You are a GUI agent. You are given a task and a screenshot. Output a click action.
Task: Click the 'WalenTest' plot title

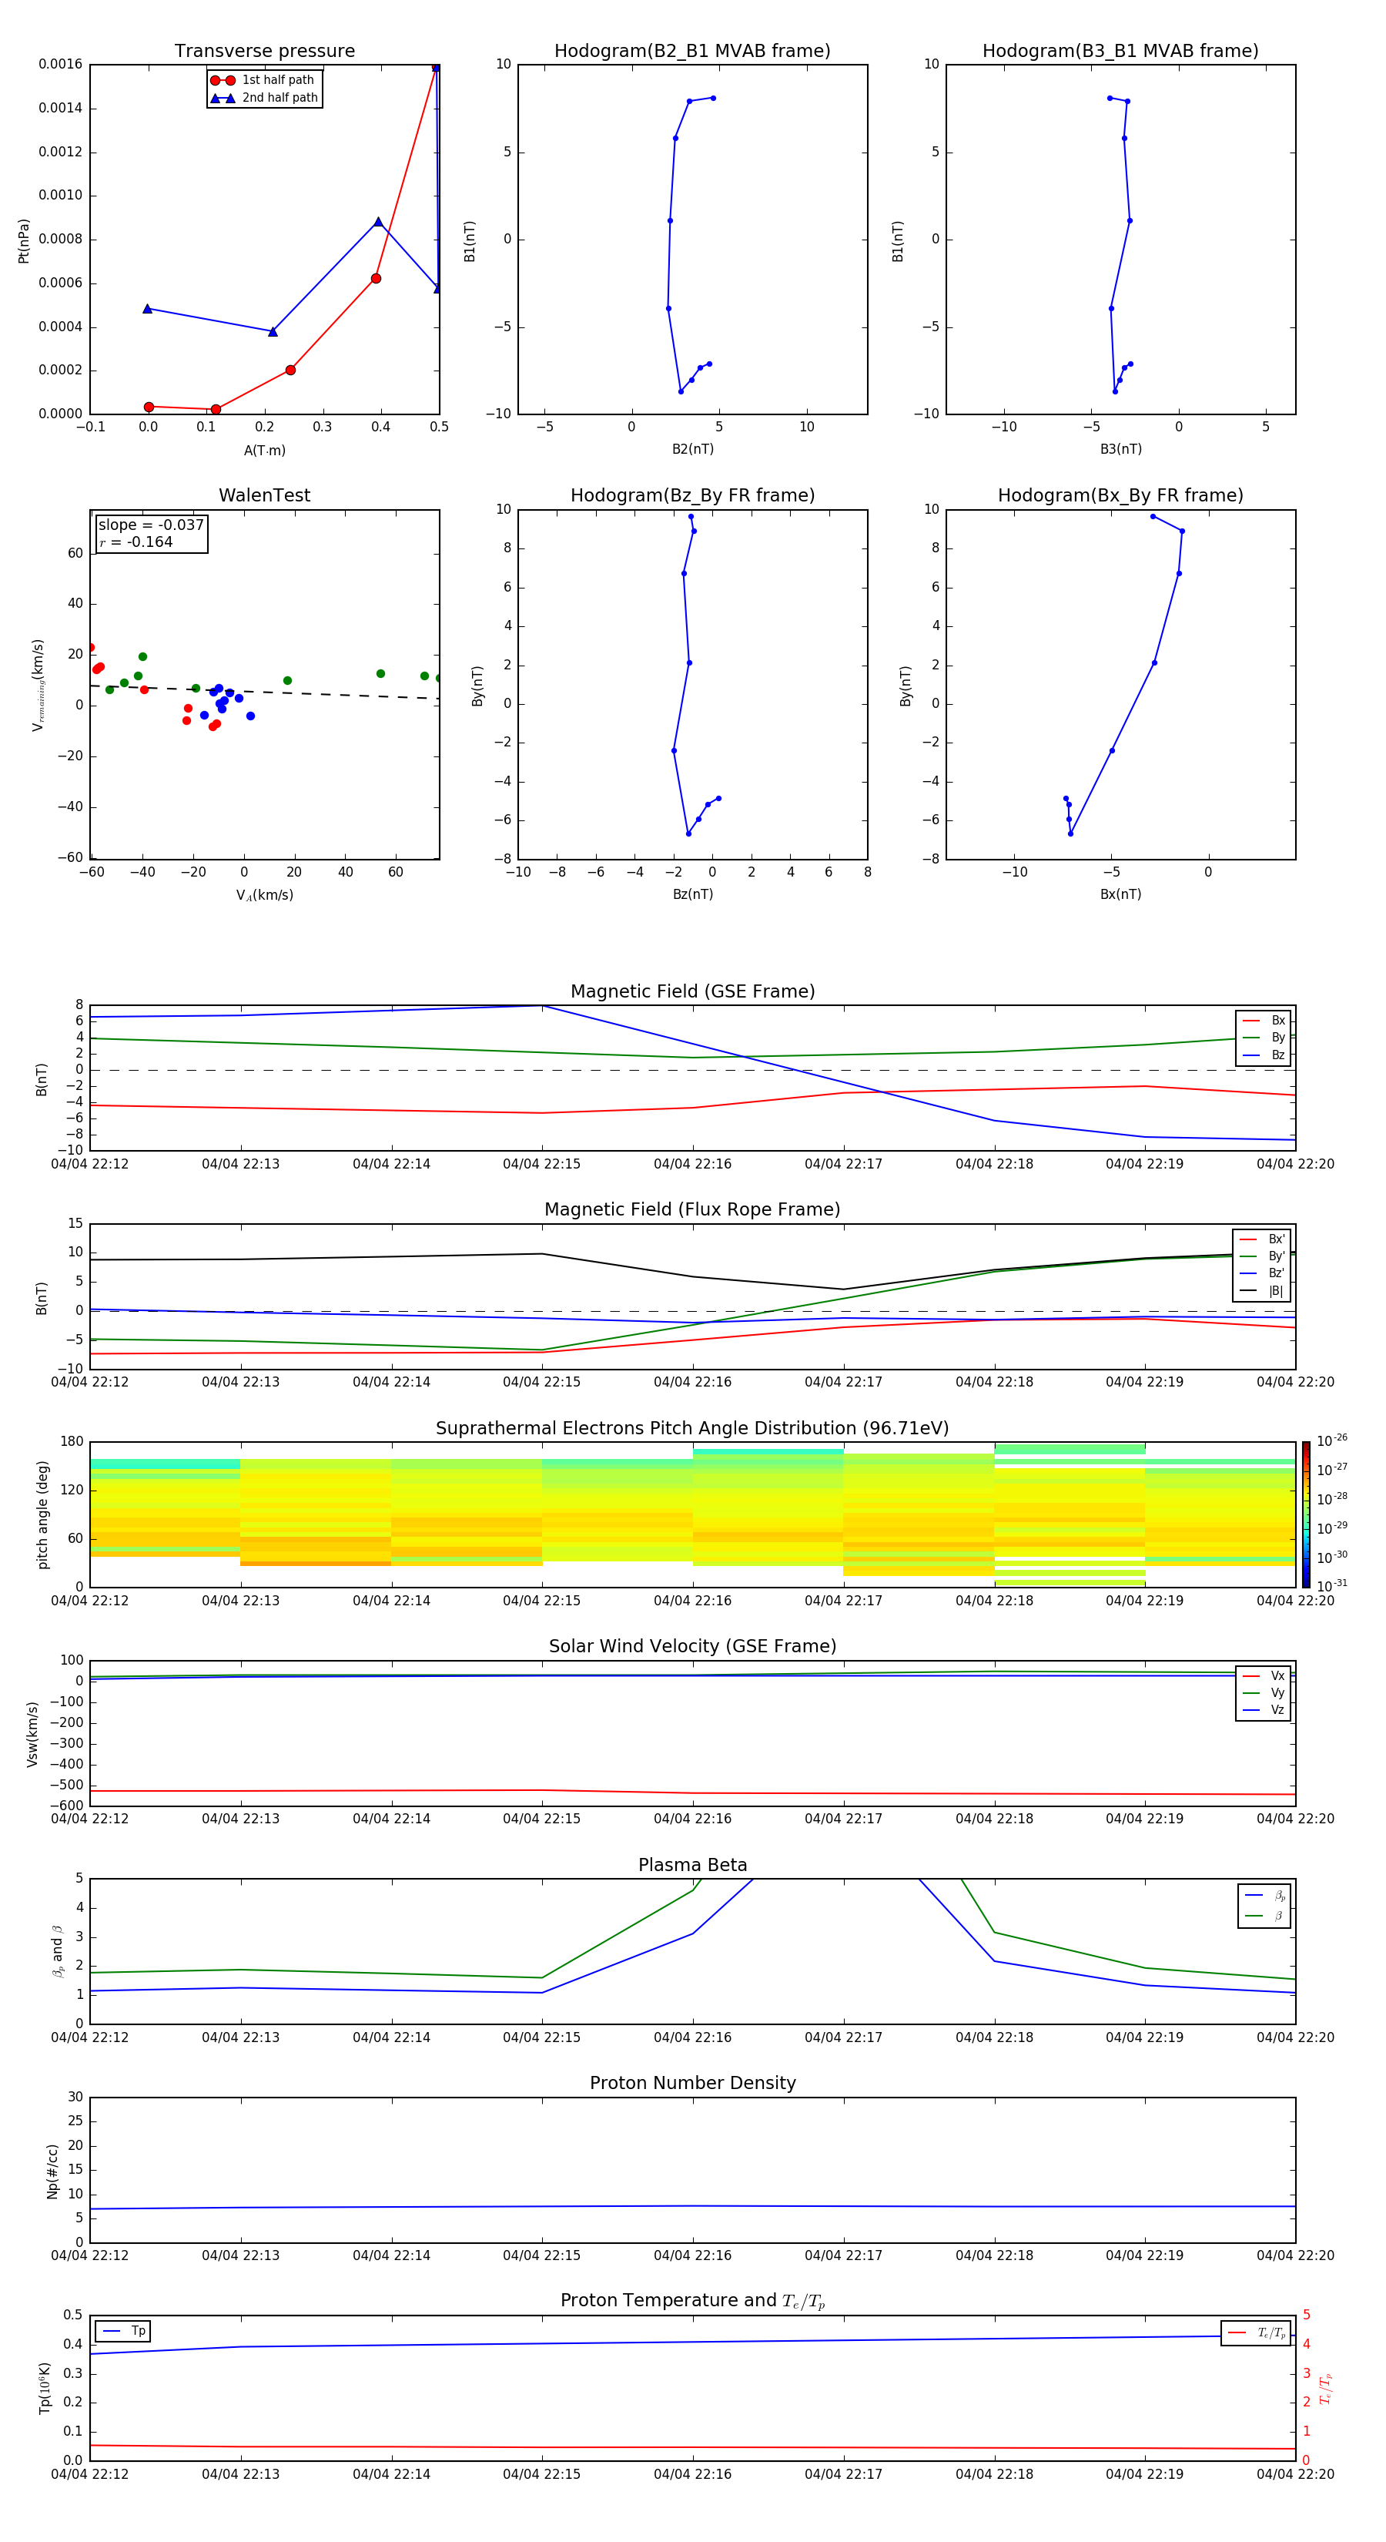pyautogui.click(x=264, y=495)
